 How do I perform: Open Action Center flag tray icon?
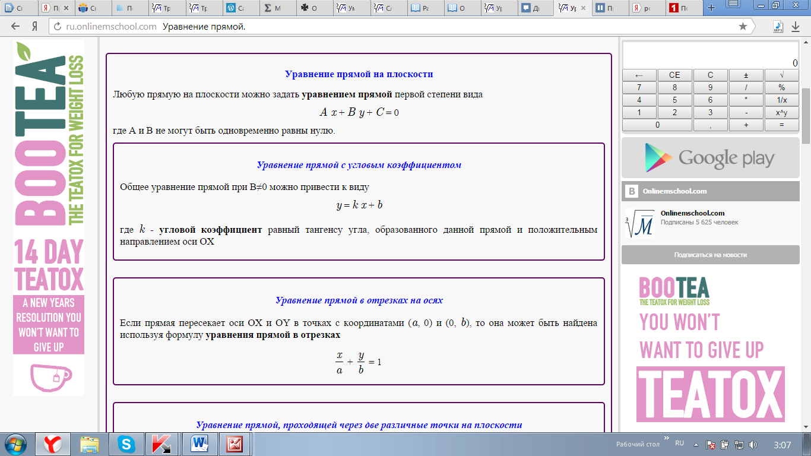pyautogui.click(x=710, y=444)
